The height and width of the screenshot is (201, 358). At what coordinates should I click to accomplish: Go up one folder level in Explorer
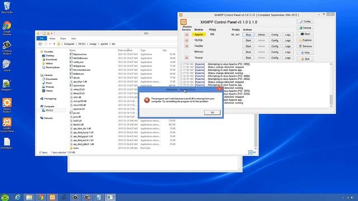(x=54, y=44)
